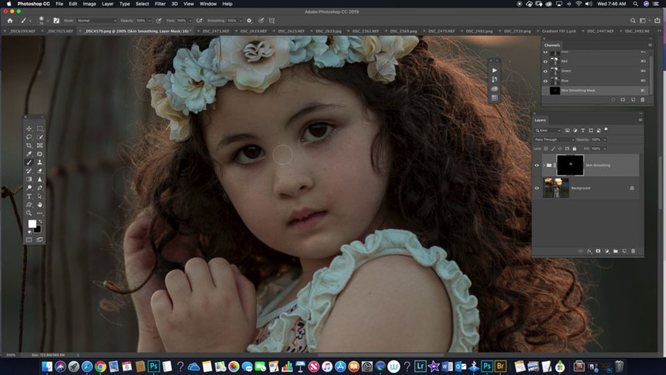Open Layers panel options menu
This screenshot has width=666, height=375.
tap(640, 120)
